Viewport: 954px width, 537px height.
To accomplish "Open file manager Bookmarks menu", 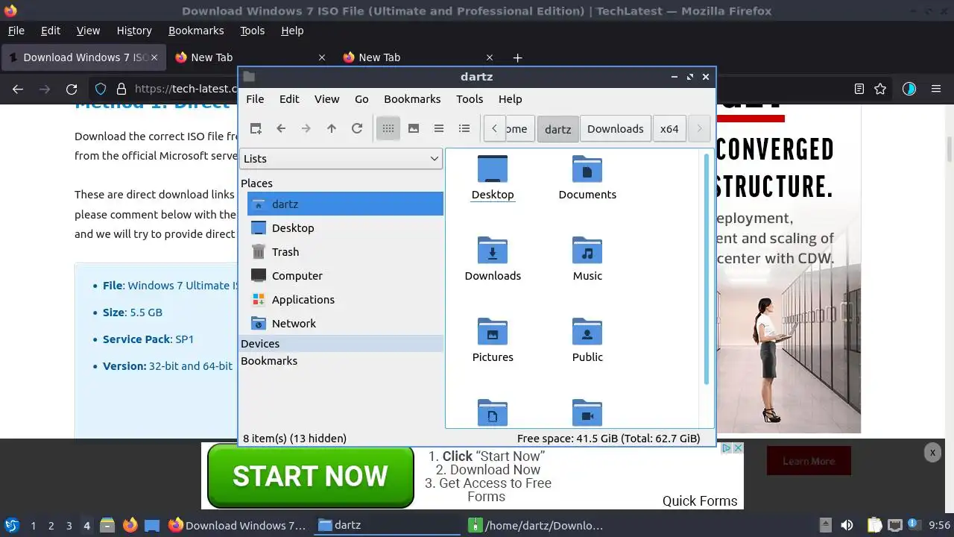I will 412,98.
